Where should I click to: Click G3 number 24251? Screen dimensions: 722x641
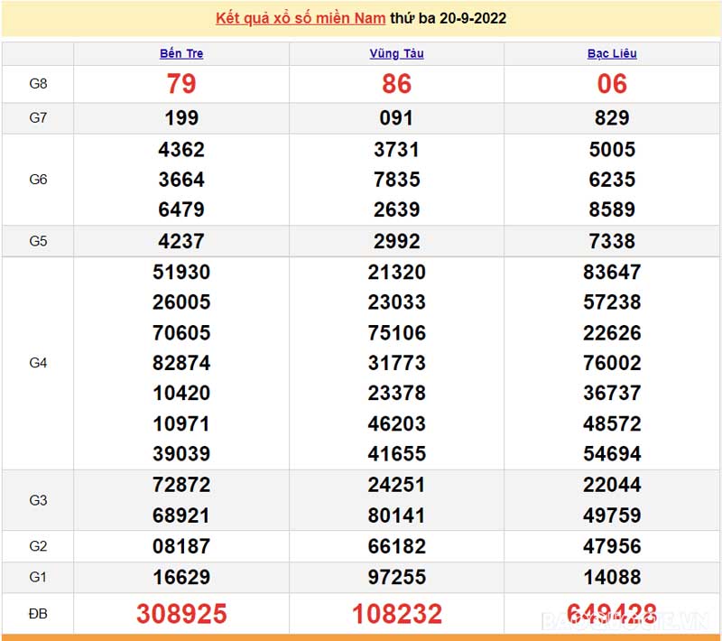(x=396, y=485)
